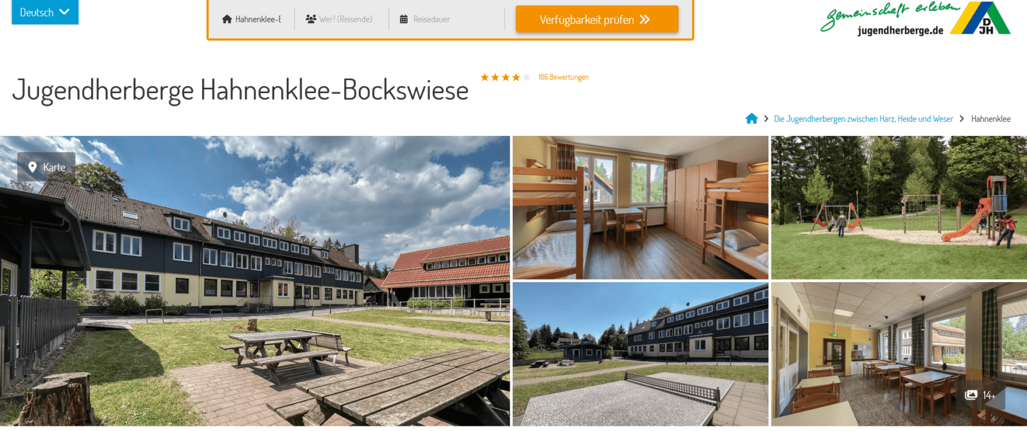
Task: Click the travelers group icon
Action: pos(311,19)
